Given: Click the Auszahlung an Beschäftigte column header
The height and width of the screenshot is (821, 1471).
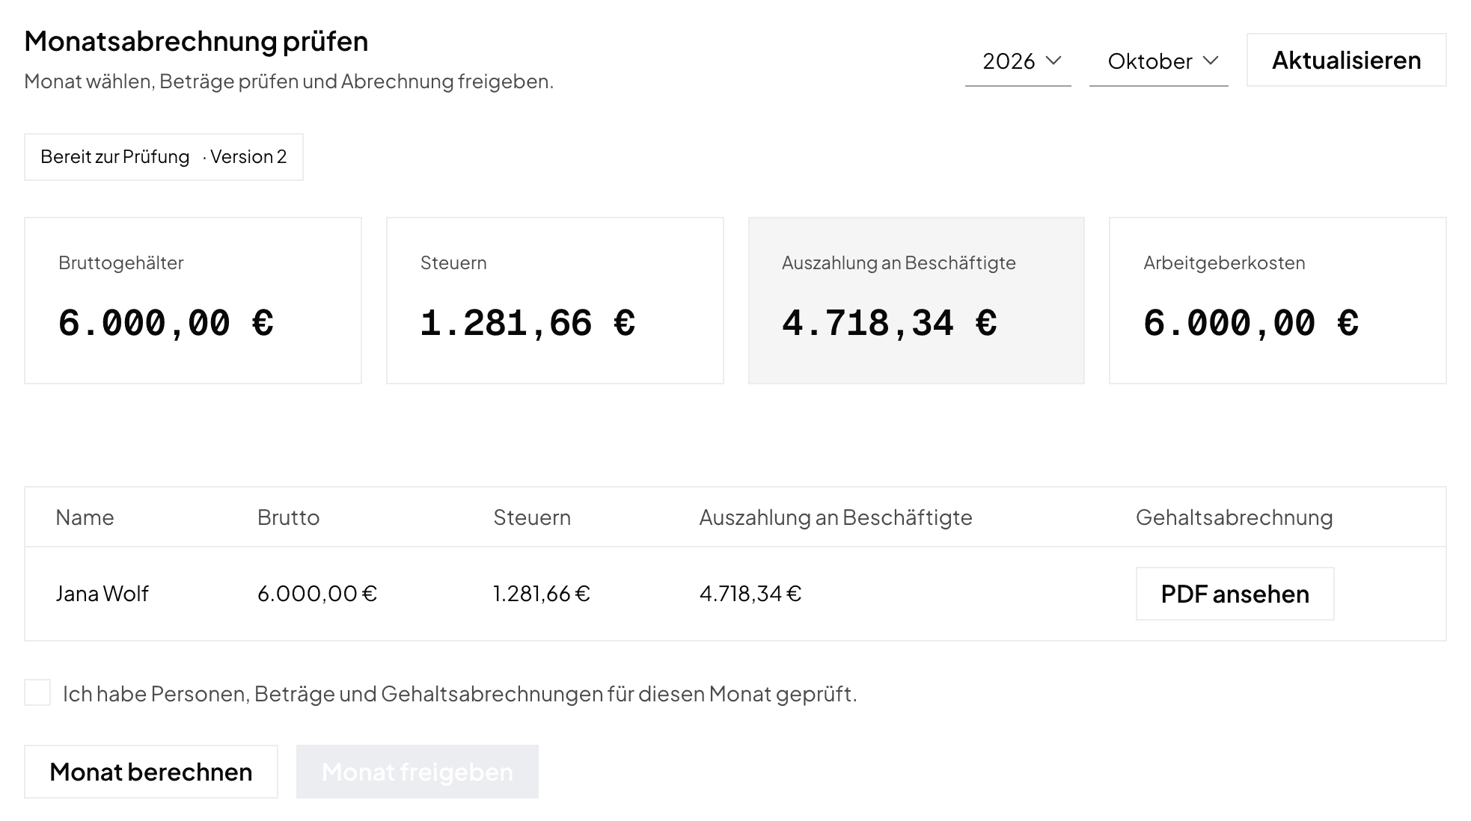Looking at the screenshot, I should click(x=836, y=517).
